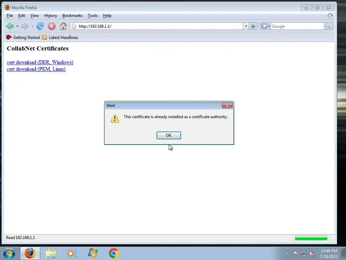Open the Tools menu
This screenshot has width=346, height=260.
[x=93, y=16]
